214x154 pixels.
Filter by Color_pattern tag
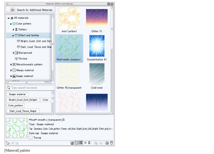(15, 105)
